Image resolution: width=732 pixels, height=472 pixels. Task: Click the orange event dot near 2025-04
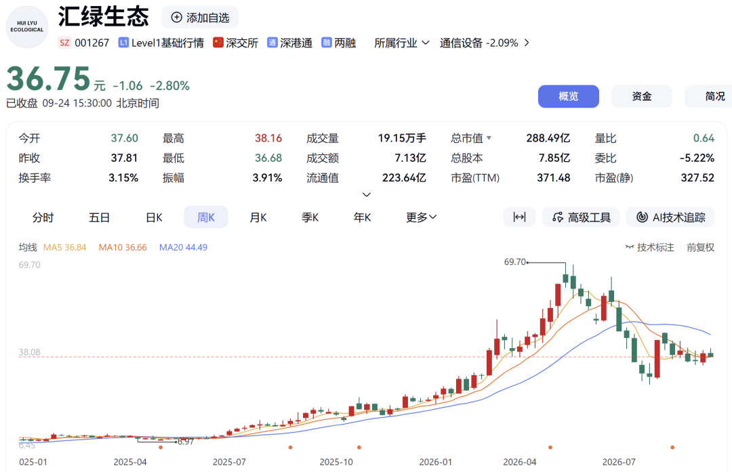coord(161,447)
